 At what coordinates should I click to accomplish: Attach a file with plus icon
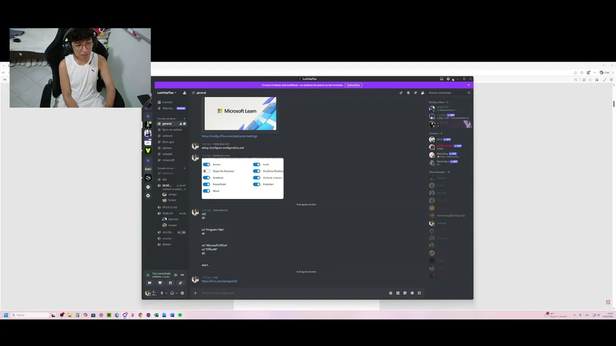tap(195, 293)
